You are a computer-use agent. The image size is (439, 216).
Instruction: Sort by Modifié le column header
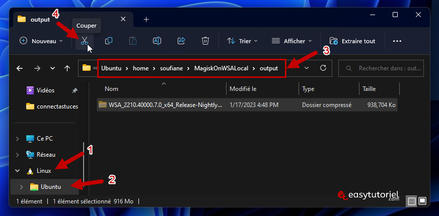pyautogui.click(x=243, y=89)
